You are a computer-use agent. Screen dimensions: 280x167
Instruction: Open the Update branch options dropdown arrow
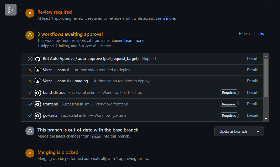[x=258, y=131]
